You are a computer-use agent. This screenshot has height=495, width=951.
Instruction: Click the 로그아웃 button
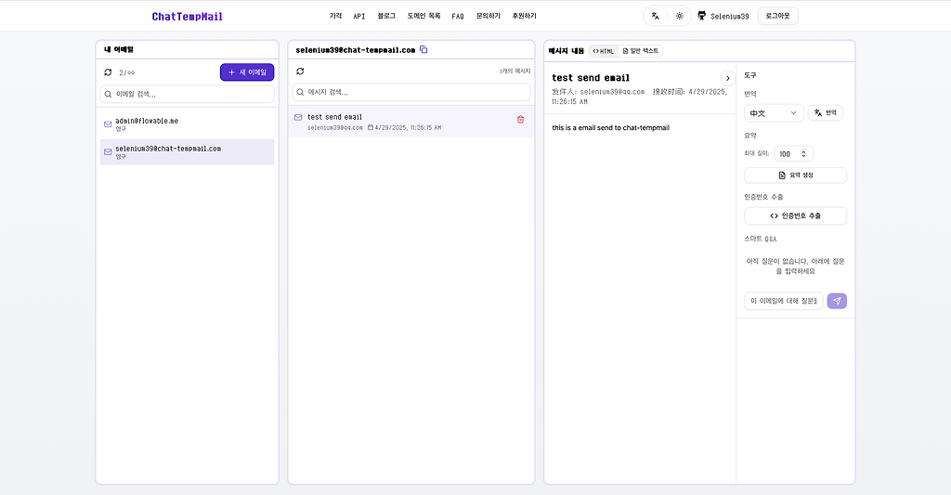(x=777, y=16)
